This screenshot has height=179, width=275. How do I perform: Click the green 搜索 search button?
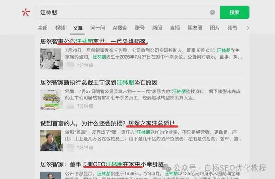pyautogui.click(x=234, y=12)
